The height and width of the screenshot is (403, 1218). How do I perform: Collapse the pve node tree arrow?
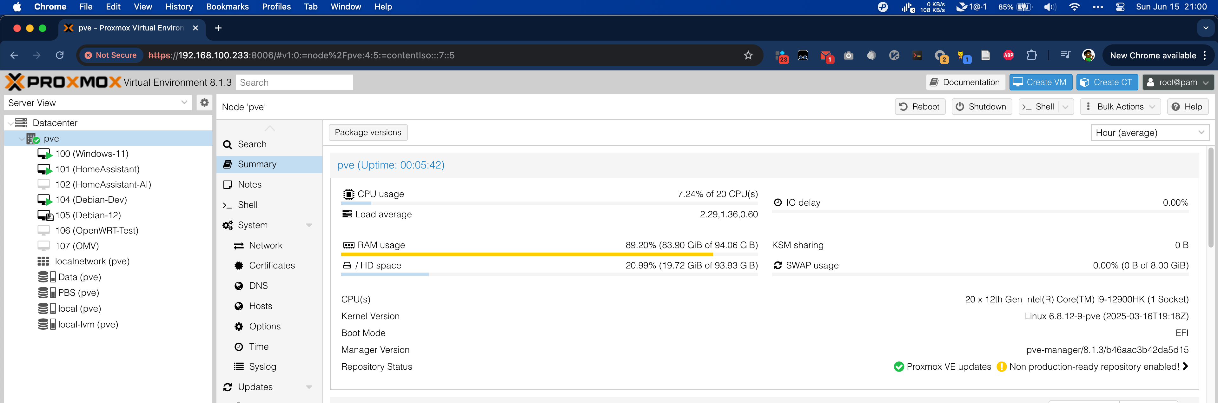click(21, 139)
